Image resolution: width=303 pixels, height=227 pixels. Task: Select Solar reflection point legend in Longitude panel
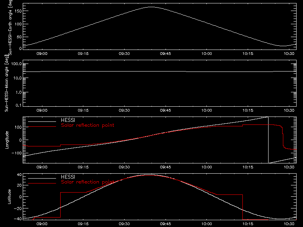(87, 125)
